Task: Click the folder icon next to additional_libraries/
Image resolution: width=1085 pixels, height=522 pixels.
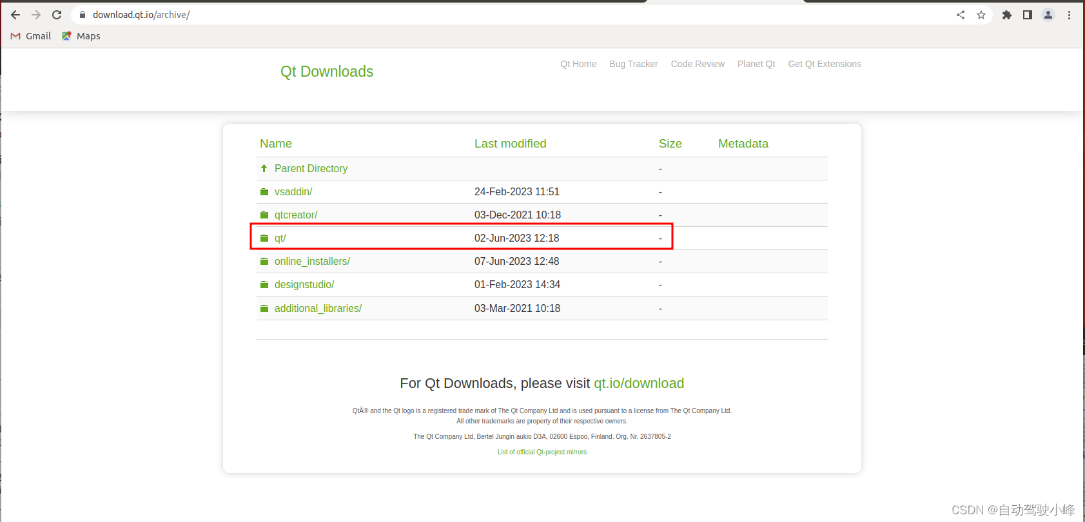Action: pyautogui.click(x=264, y=308)
